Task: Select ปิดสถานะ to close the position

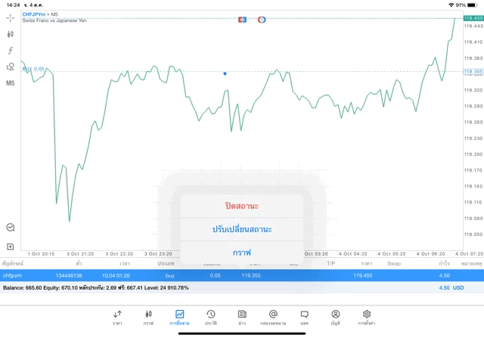Action: [242, 206]
